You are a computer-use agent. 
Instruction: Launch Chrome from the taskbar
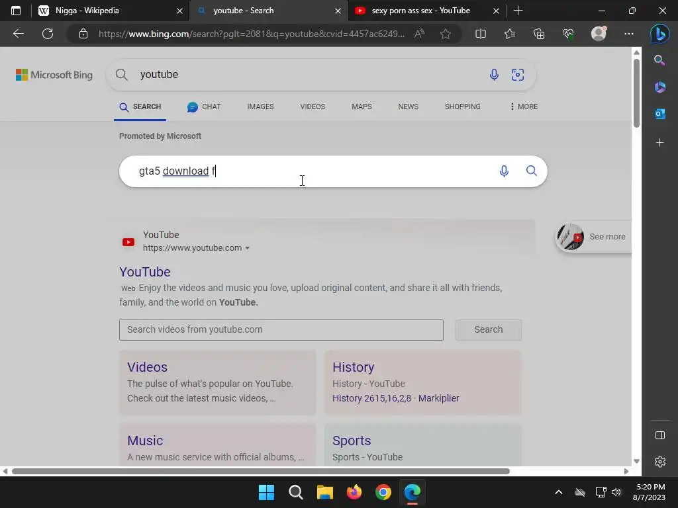point(383,492)
